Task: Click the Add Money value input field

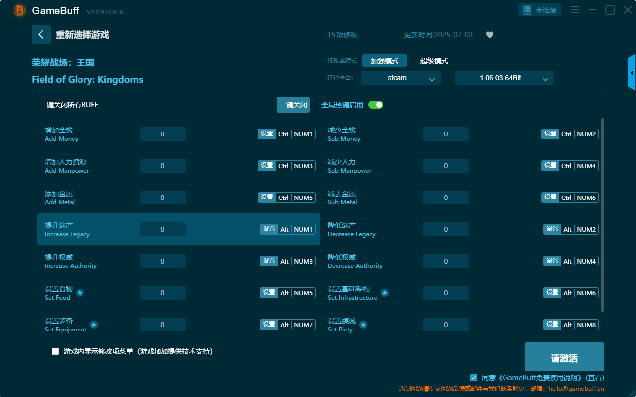Action: 162,134
